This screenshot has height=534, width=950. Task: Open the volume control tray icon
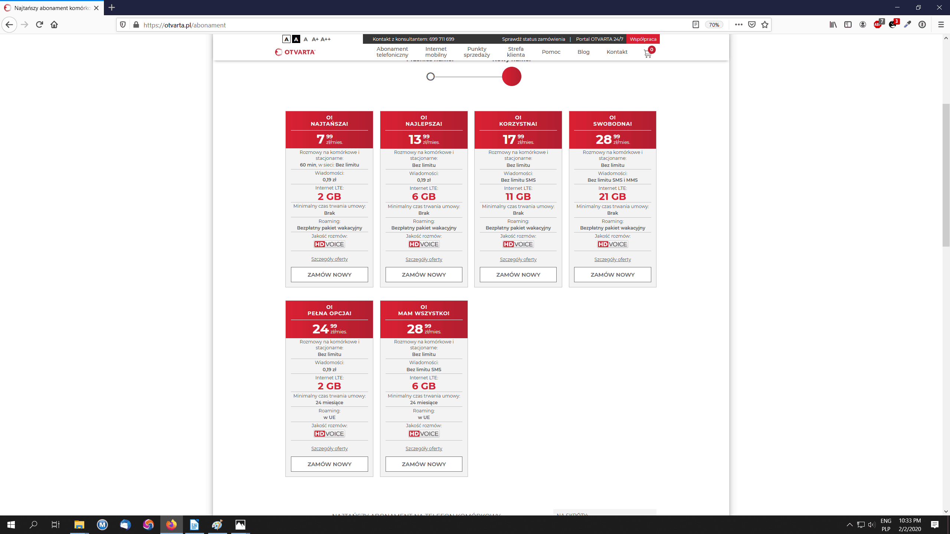872,525
